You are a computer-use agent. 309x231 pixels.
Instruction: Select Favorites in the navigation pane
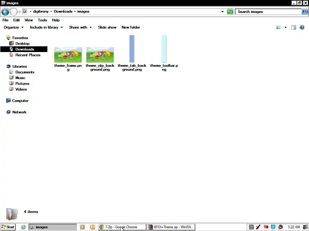tap(20, 38)
